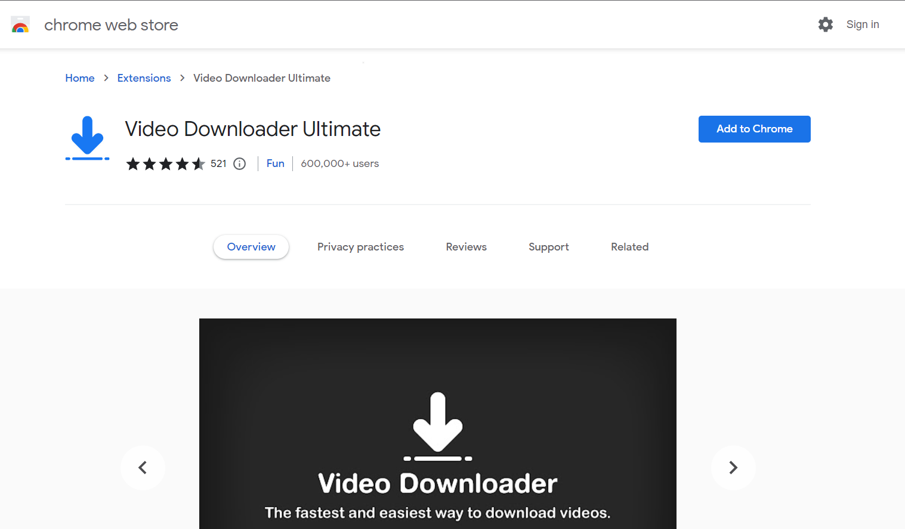
Task: Click the breadcrumb separator chevron after Home
Action: pos(106,78)
